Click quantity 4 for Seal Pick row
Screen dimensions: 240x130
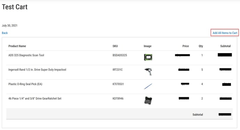coord(202,84)
